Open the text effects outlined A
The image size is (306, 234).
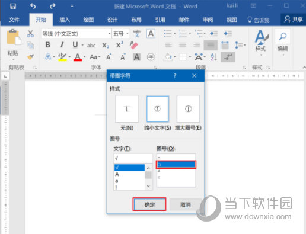coord(48,57)
